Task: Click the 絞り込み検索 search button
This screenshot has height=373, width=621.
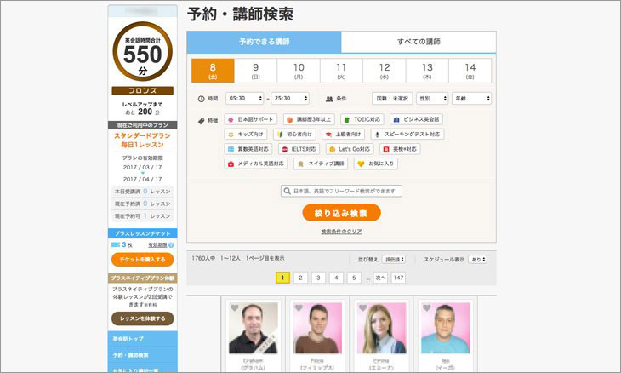Action: (x=341, y=213)
